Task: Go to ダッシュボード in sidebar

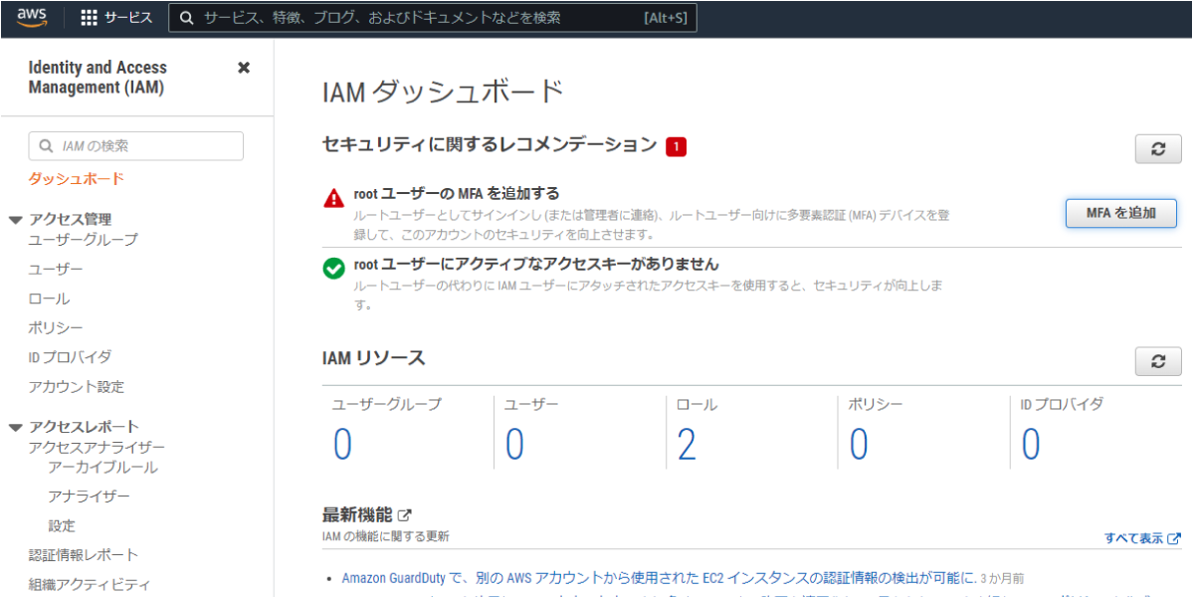Action: pos(77,179)
